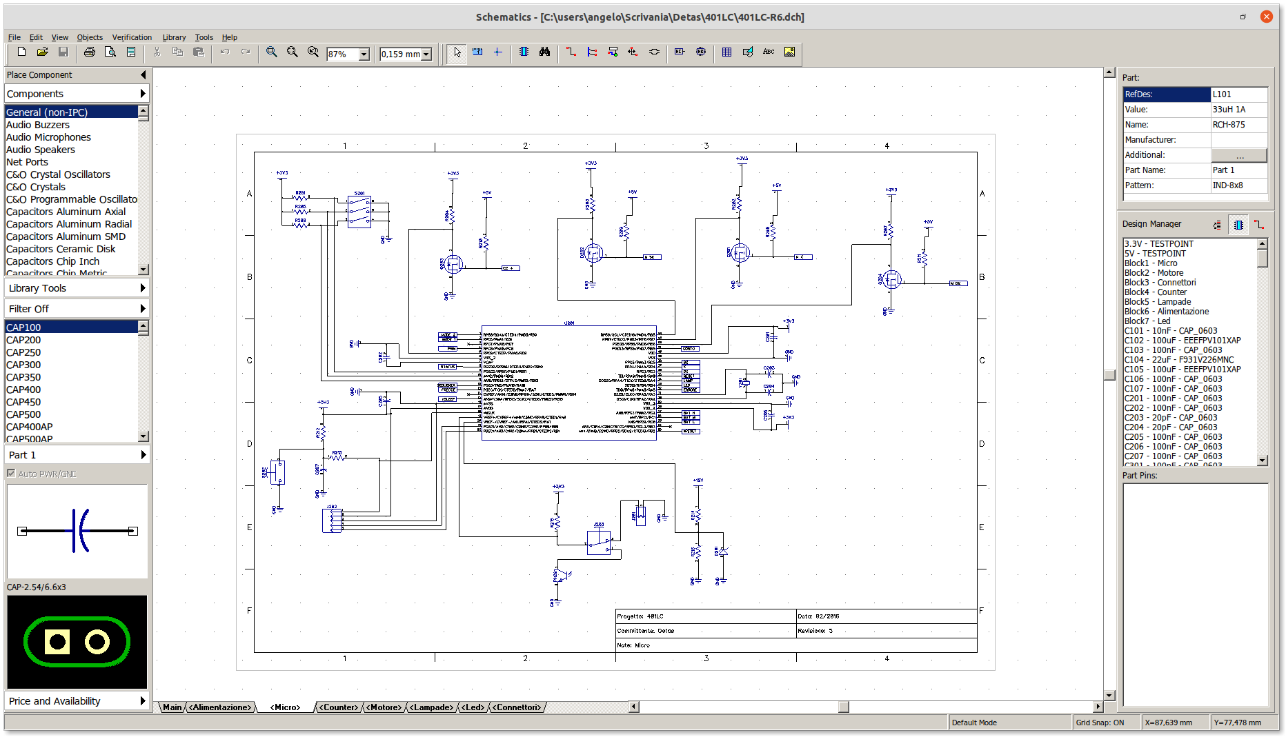The image size is (1286, 737).
Task: Select the Place Bus tool
Action: coord(592,52)
